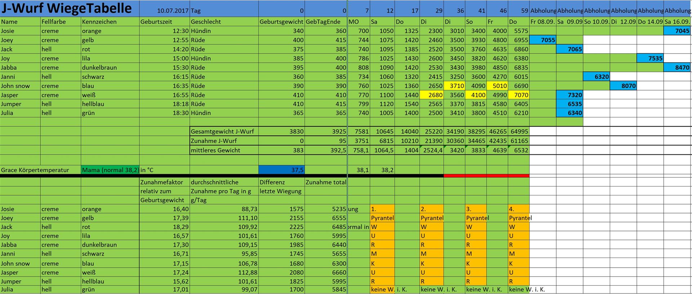Select orange cell '1.' deworming

[382, 209]
